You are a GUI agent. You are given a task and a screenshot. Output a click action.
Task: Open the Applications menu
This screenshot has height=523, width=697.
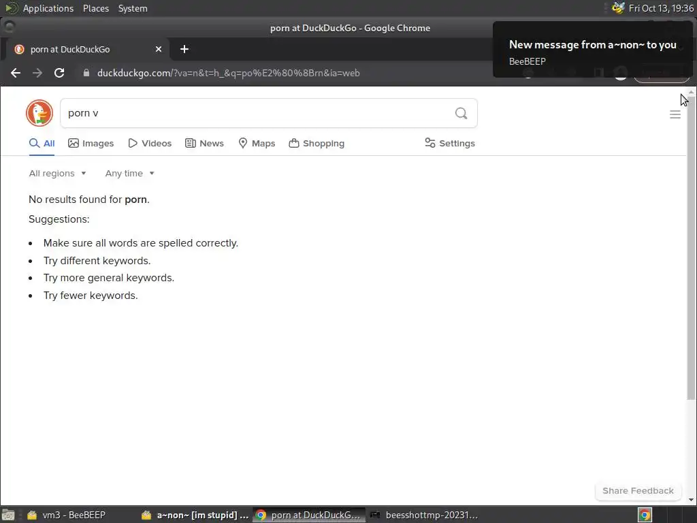click(x=48, y=8)
